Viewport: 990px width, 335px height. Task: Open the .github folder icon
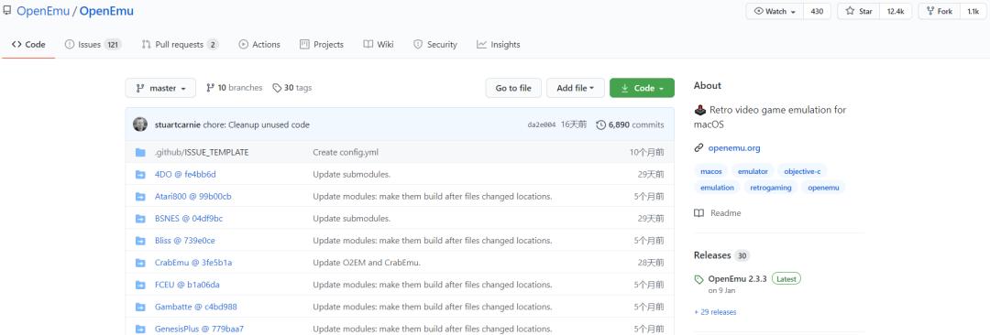140,152
